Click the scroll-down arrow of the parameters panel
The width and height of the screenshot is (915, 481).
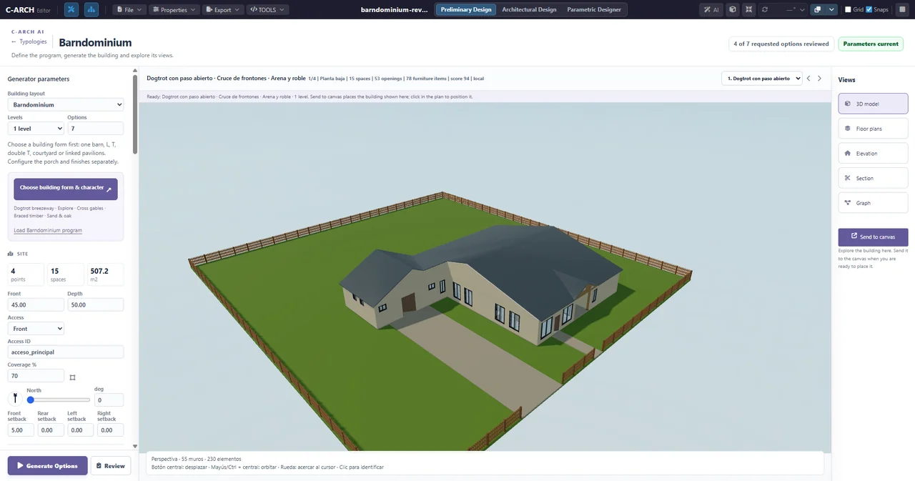(x=135, y=447)
